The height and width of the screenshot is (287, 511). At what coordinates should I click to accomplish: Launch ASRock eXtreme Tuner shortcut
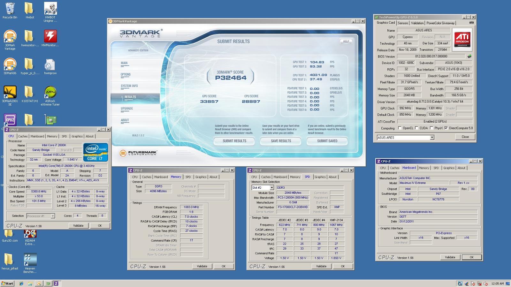[50, 96]
